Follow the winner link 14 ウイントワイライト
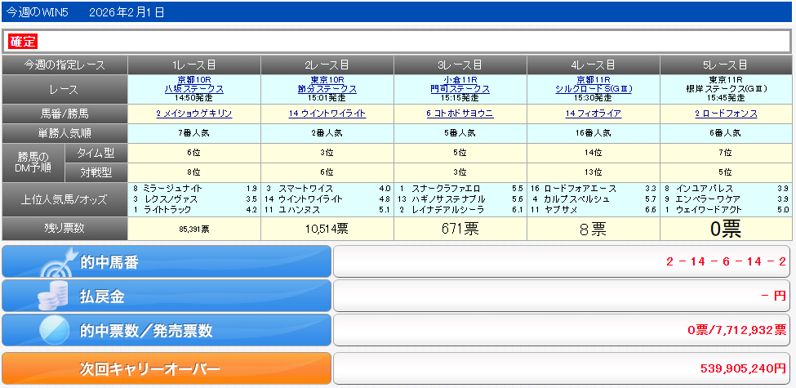Image resolution: width=796 pixels, height=388 pixels. [327, 114]
